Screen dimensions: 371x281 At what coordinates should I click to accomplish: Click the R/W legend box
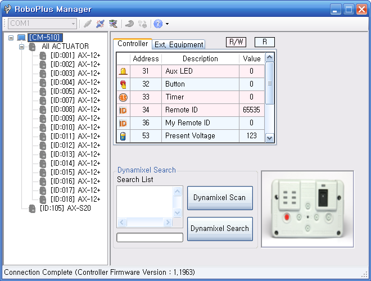coord(236,42)
